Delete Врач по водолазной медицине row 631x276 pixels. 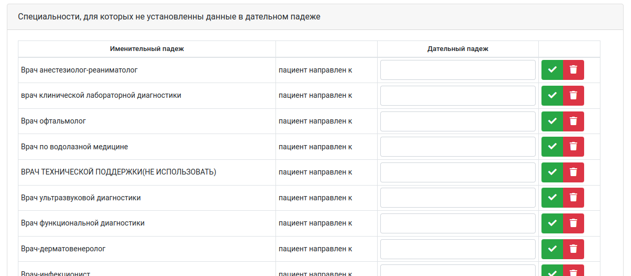[574, 147]
